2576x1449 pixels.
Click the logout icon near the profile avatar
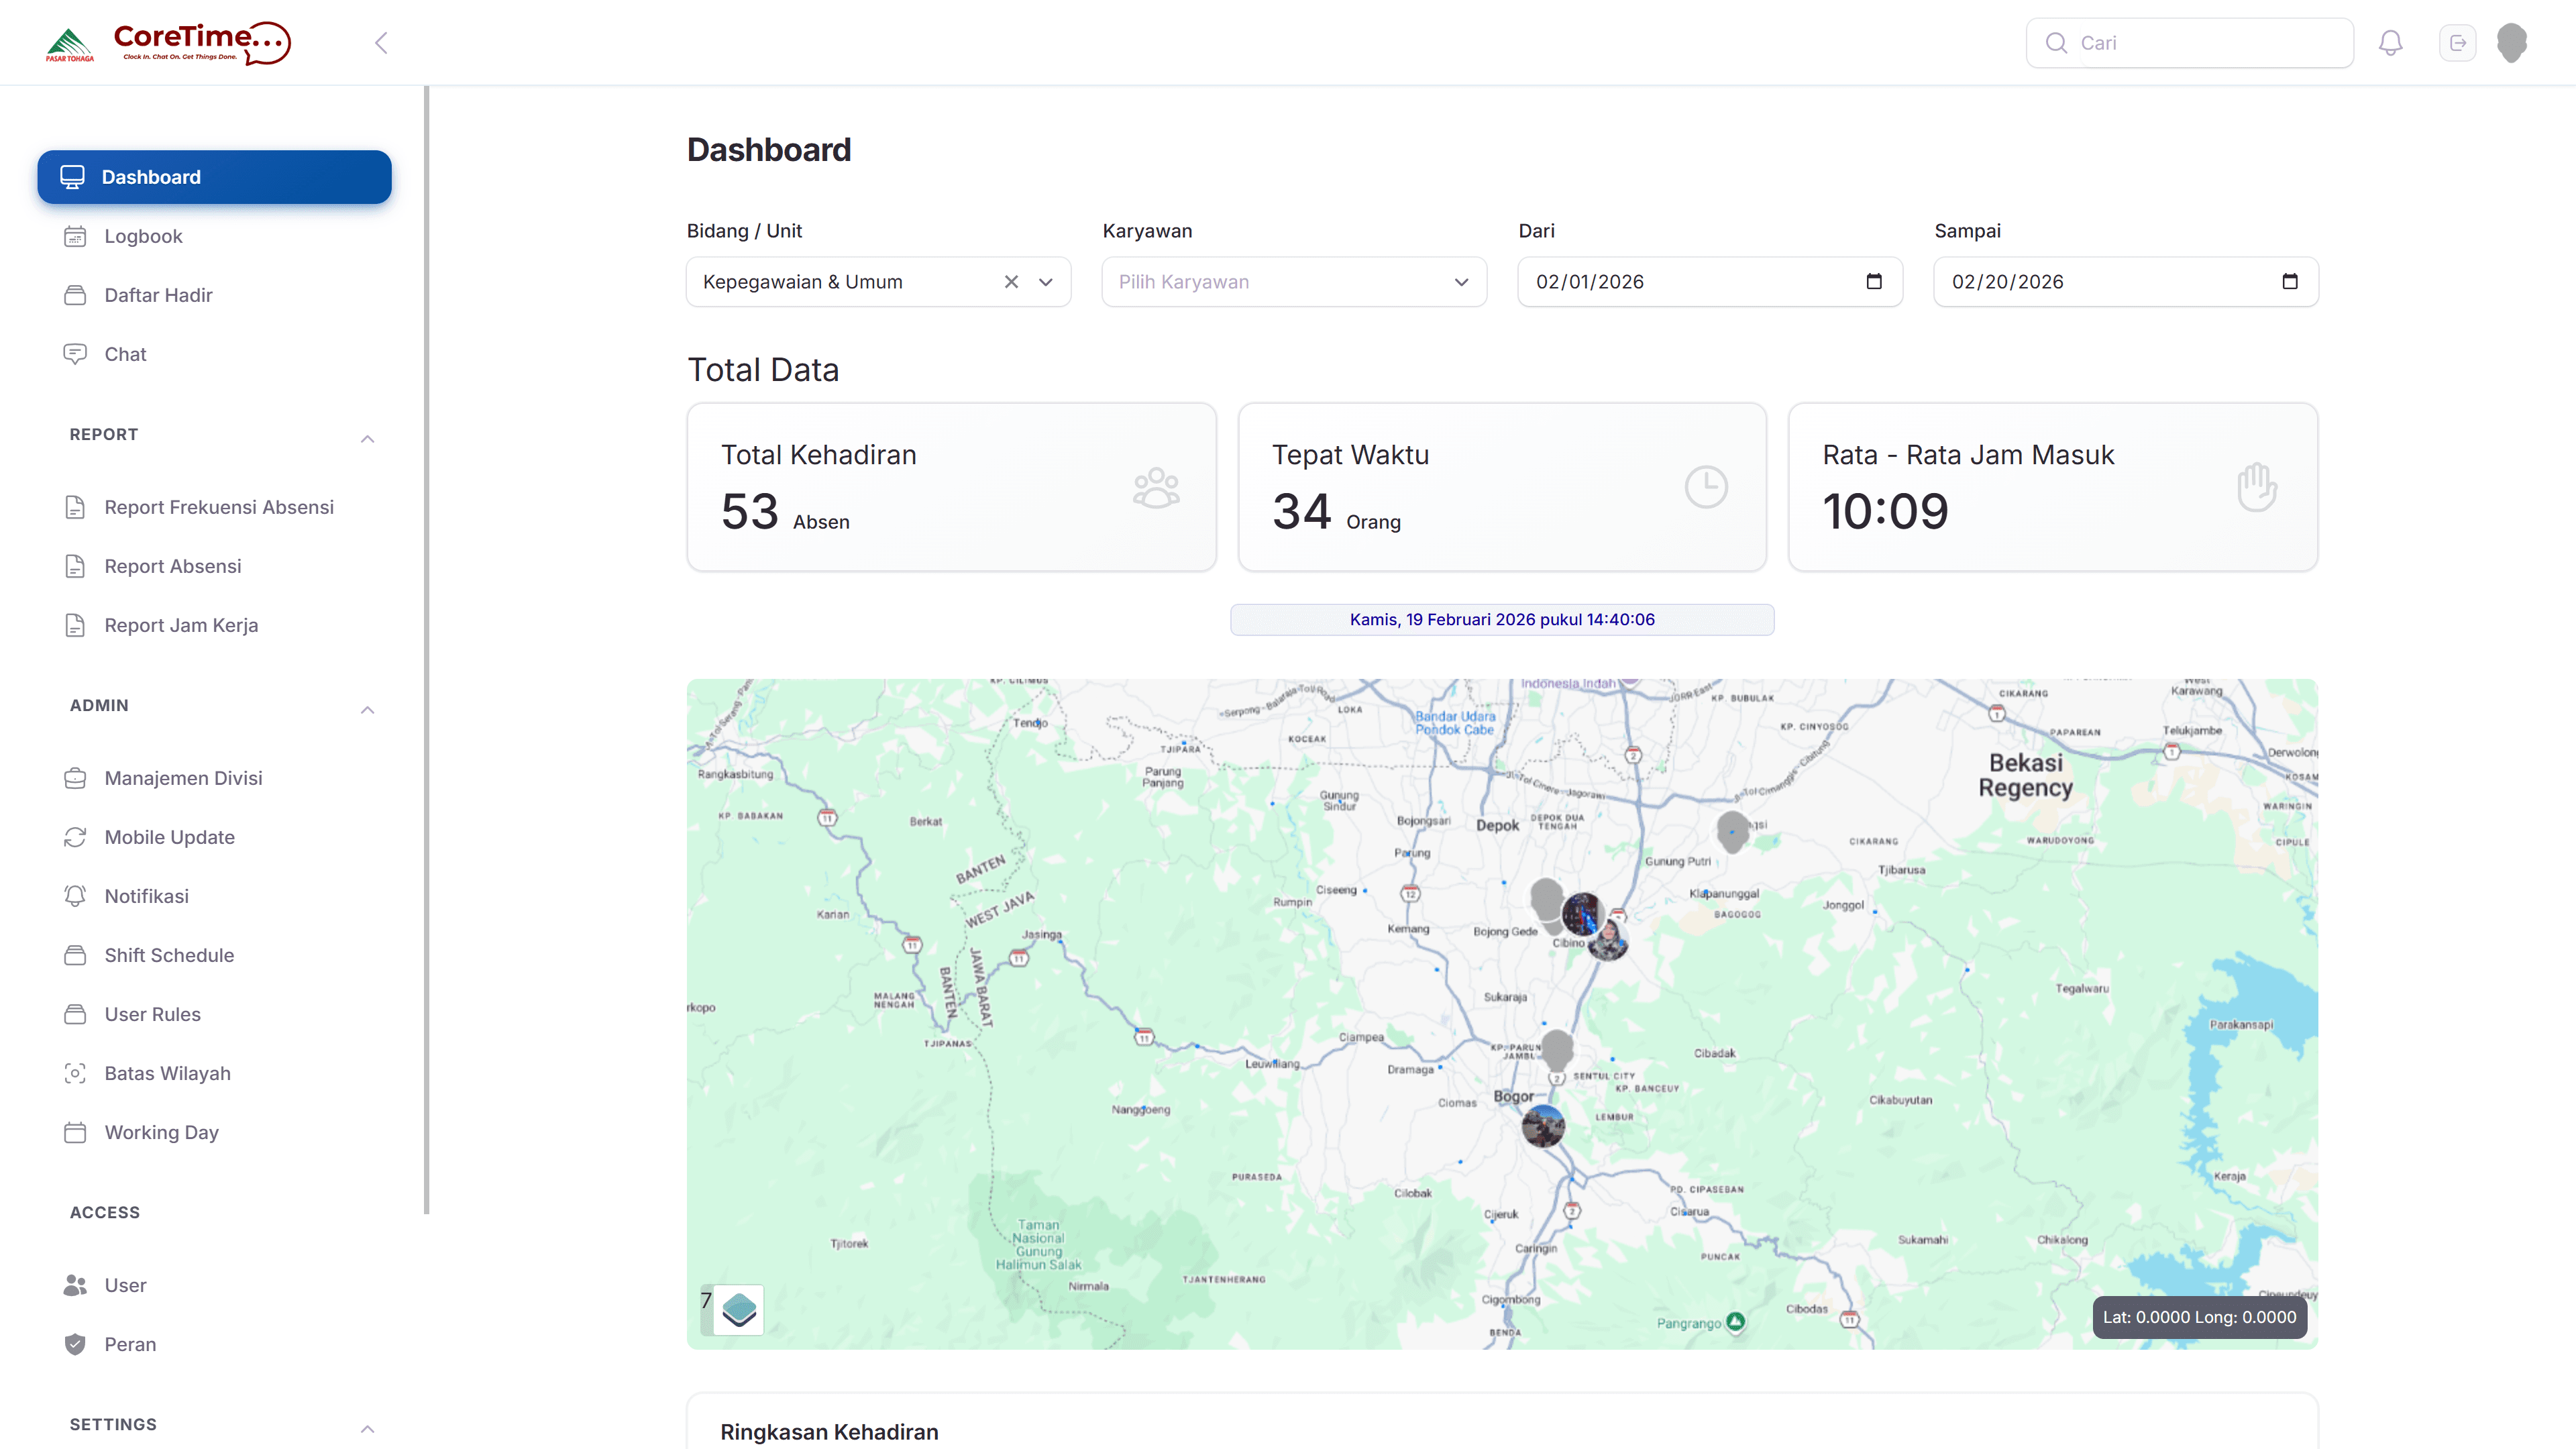click(x=2459, y=42)
